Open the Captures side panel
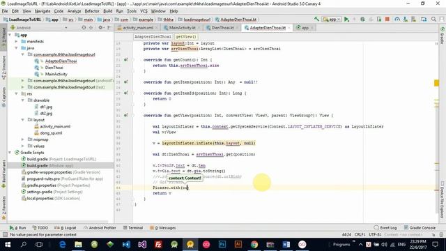The width and height of the screenshot is (446, 251). pyautogui.click(x=3, y=97)
